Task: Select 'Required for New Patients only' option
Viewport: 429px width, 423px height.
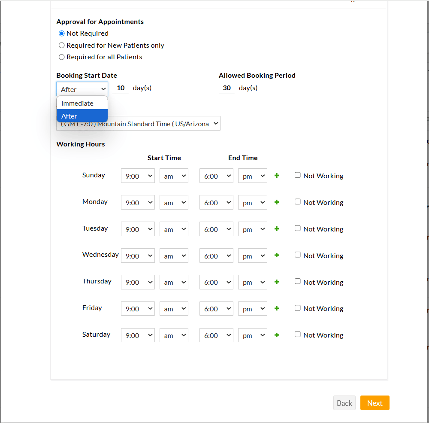Action: click(62, 45)
